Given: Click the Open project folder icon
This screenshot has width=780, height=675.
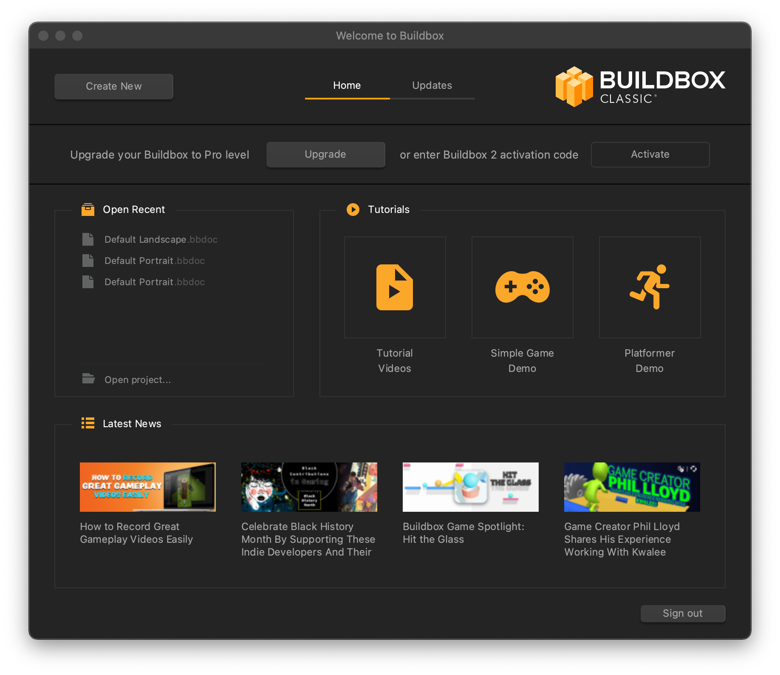Looking at the screenshot, I should pyautogui.click(x=88, y=379).
